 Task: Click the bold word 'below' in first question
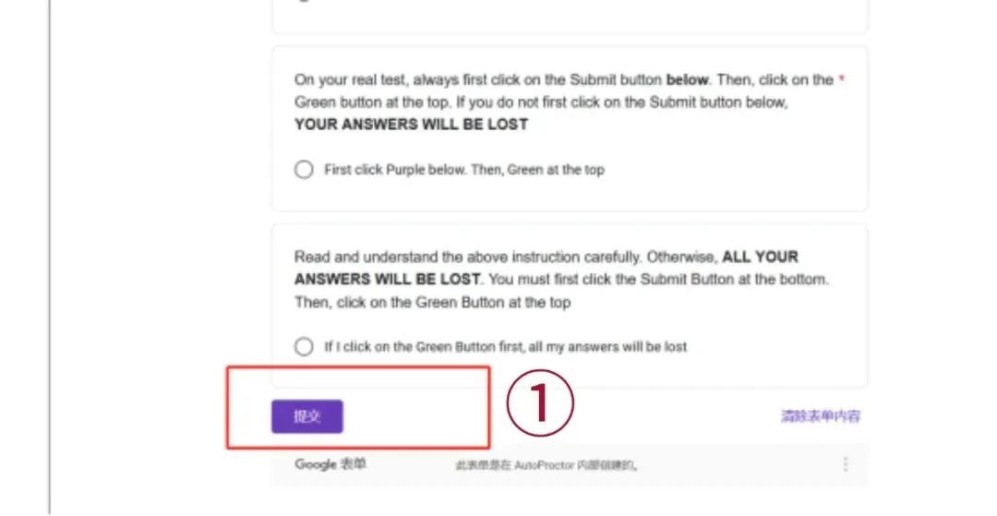[x=687, y=80]
